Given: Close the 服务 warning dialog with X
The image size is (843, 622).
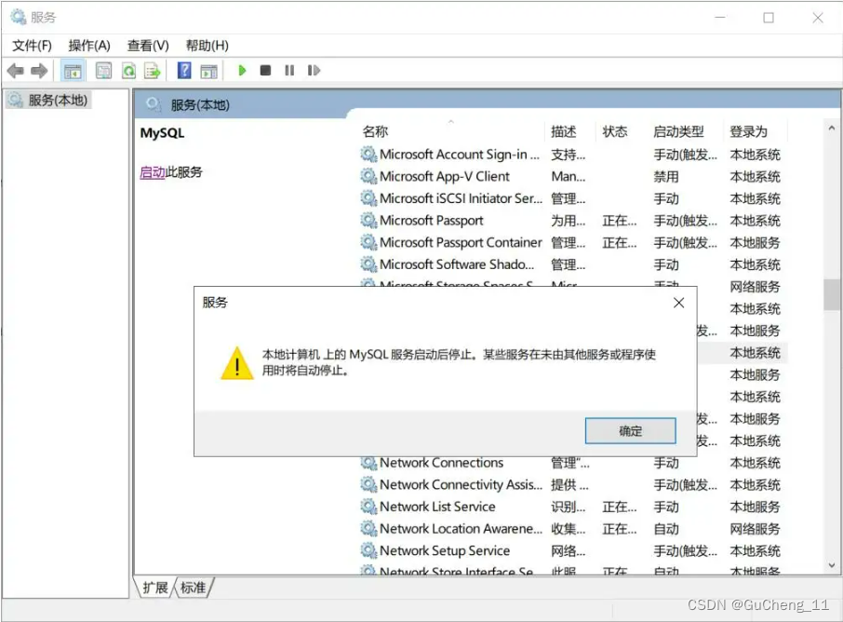Looking at the screenshot, I should click(x=679, y=303).
